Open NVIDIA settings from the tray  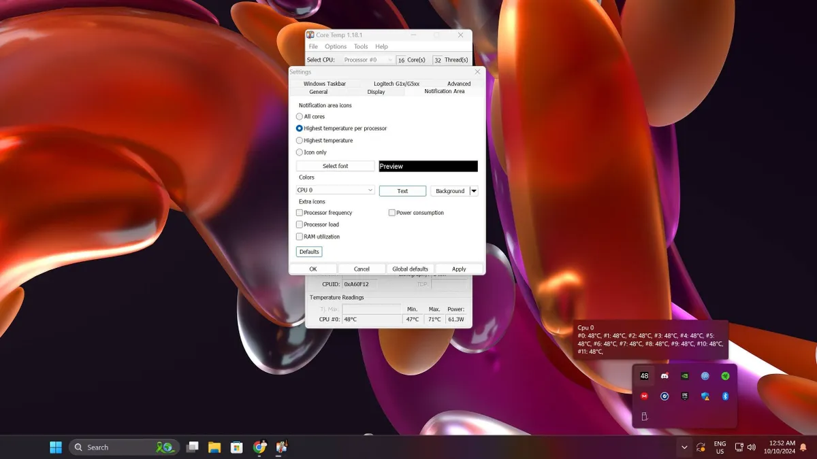[x=685, y=375]
